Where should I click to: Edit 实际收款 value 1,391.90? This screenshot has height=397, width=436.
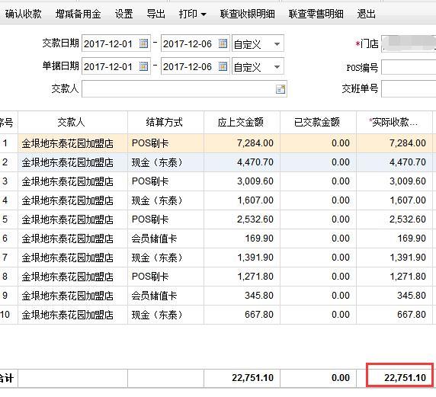pos(394,258)
